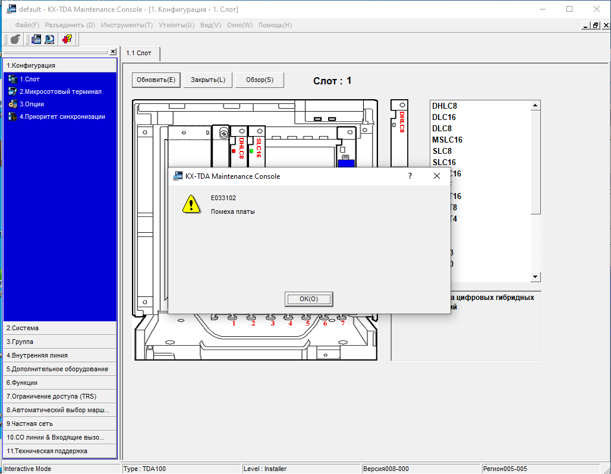Screen dimensions: 611x474
Task: Expand 8.Автоматический выбор марш... section
Action: click(x=60, y=410)
